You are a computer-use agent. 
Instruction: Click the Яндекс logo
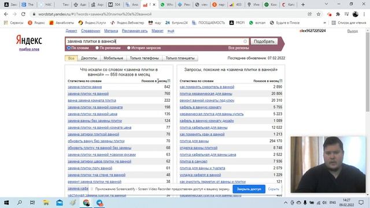pyautogui.click(x=29, y=40)
